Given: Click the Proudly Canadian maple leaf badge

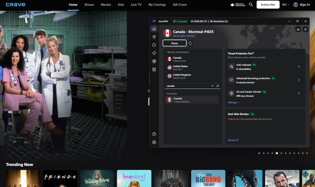Looking at the screenshot, I should click(238, 5).
